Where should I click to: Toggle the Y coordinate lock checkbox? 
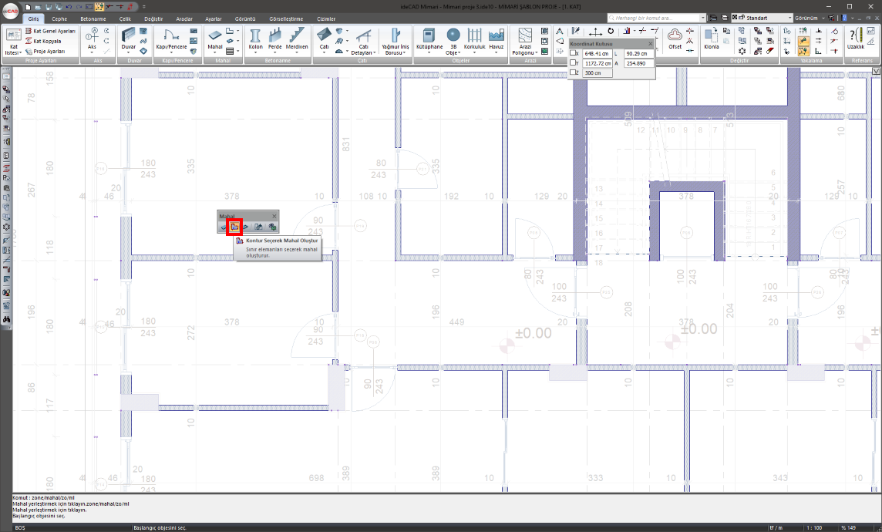pos(574,63)
